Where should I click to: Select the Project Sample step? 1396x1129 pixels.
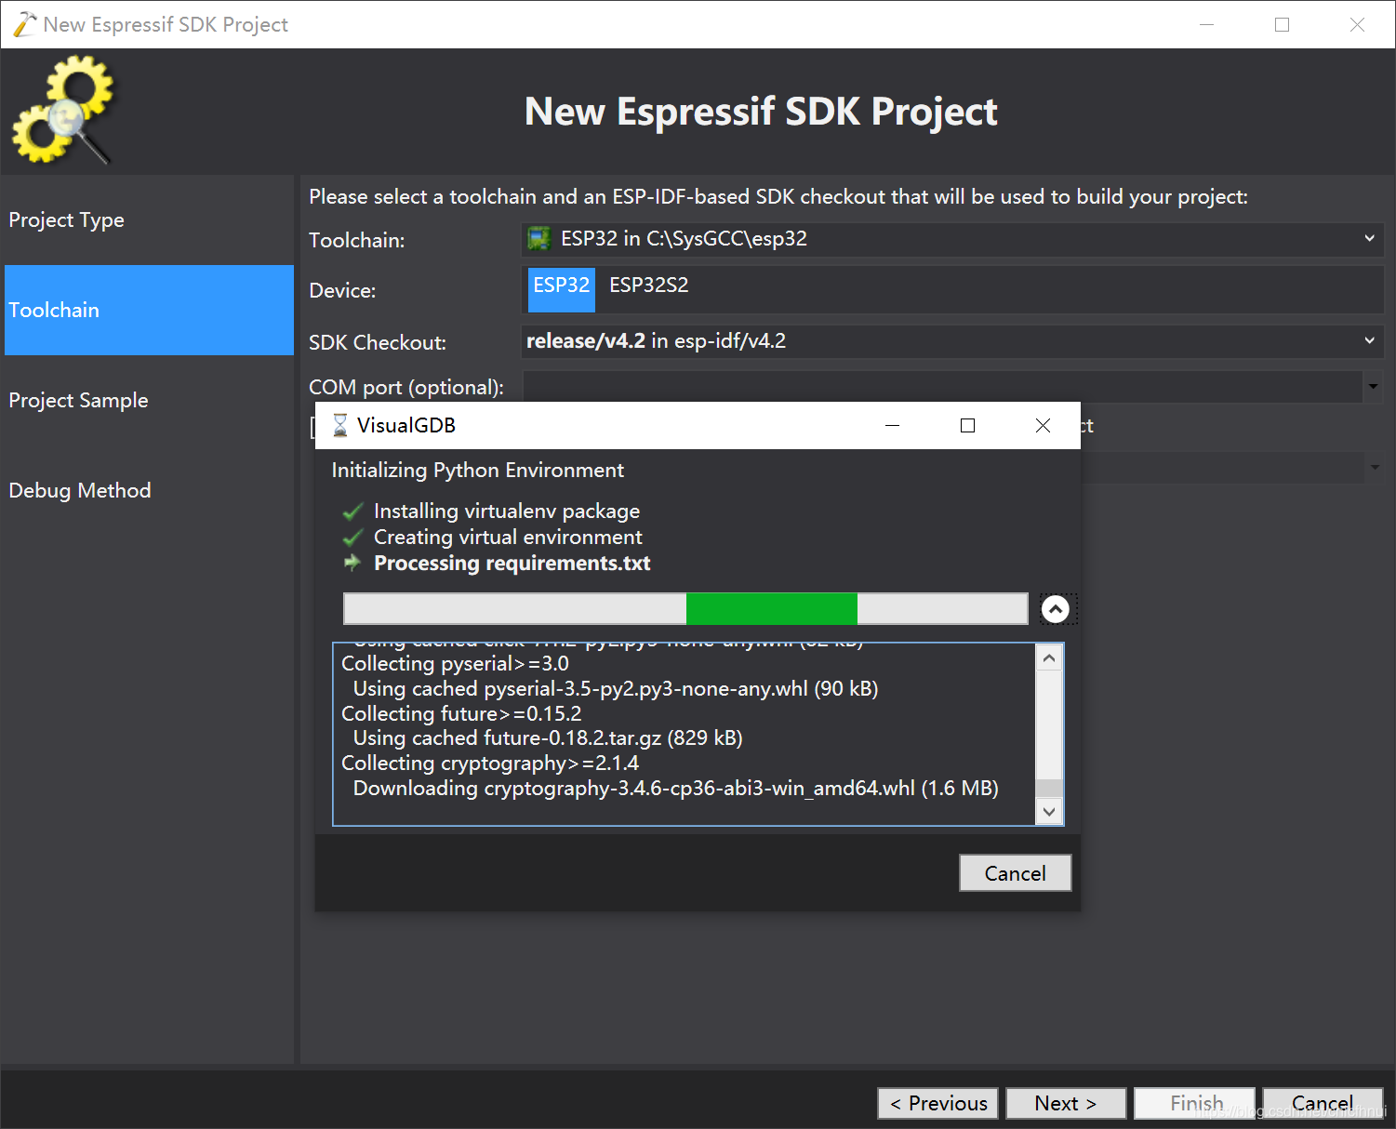78,400
